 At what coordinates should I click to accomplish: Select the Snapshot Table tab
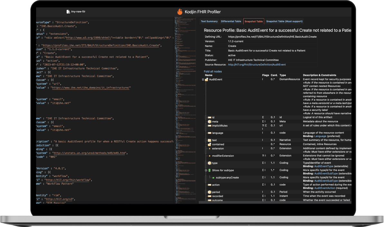pyautogui.click(x=253, y=21)
